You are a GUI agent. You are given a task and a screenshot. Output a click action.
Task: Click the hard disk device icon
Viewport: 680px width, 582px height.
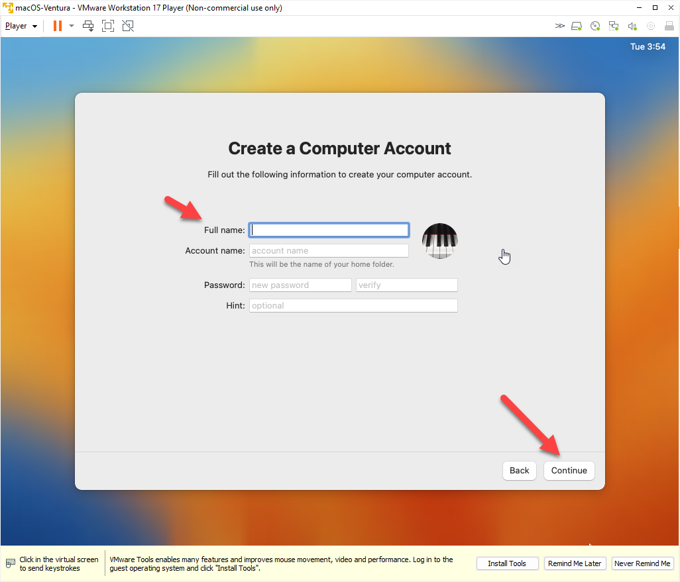click(577, 26)
